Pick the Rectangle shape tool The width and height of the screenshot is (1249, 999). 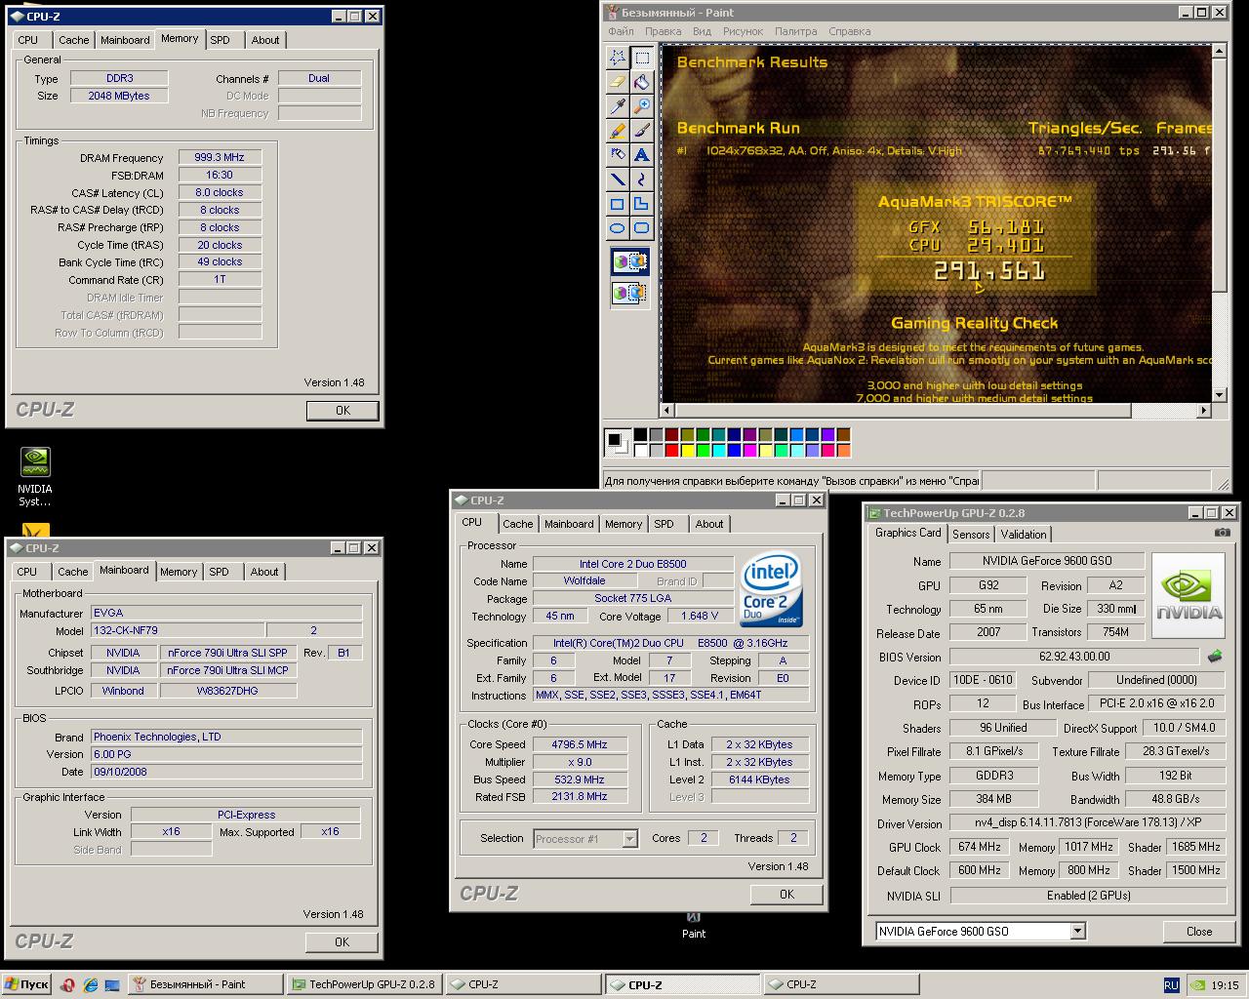point(618,204)
